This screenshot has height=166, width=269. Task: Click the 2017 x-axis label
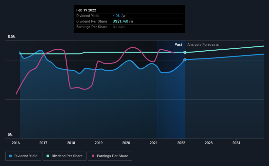[43, 143]
